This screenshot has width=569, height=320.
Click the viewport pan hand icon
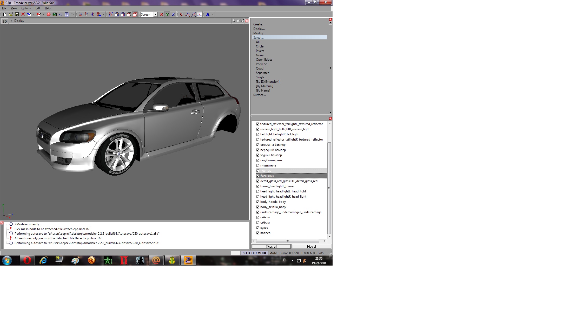tap(238, 21)
